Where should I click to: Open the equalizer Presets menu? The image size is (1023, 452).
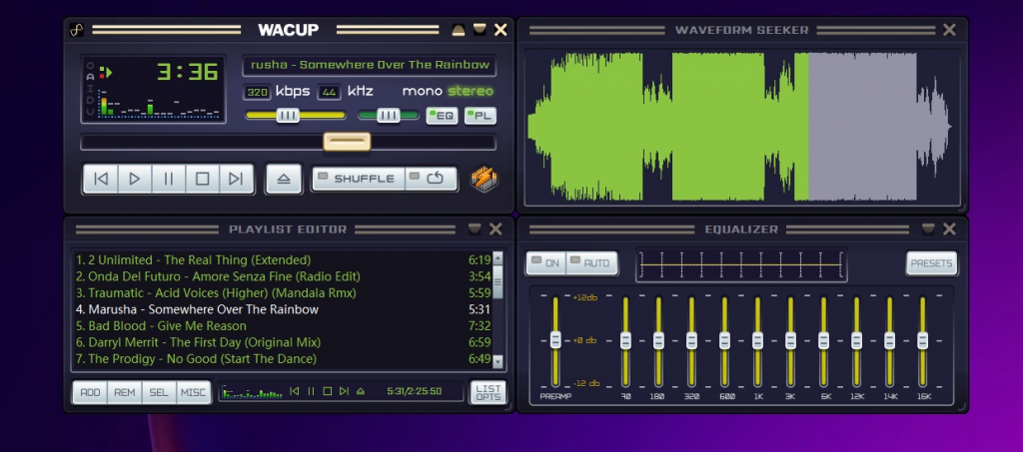coord(931,263)
